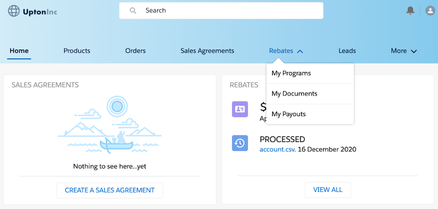Viewport: 438px width, 209px height.
Task: Click CREATE A SALES AGREEMENT button
Action: pyautogui.click(x=110, y=190)
